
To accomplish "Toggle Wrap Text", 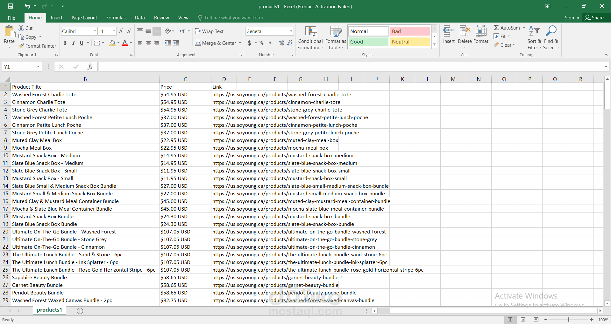I will tap(209, 31).
